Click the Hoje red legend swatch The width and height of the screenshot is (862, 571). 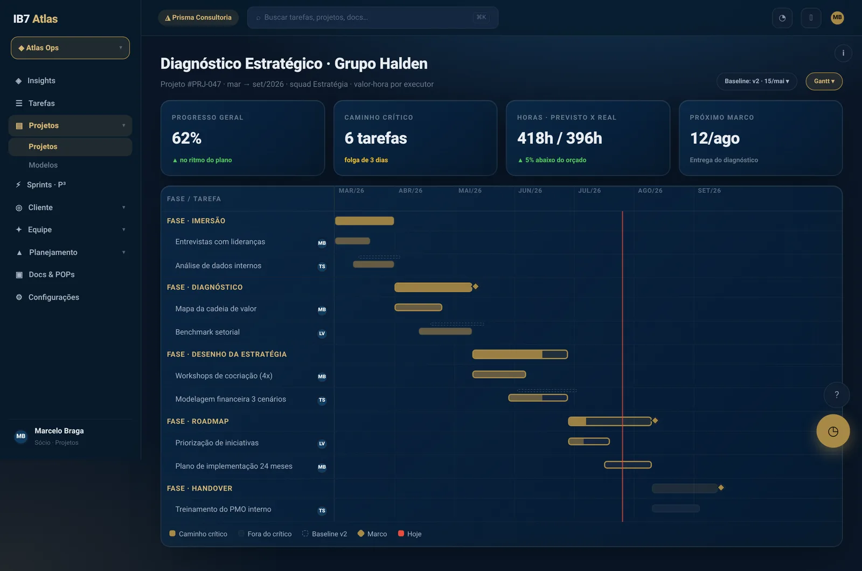401,534
